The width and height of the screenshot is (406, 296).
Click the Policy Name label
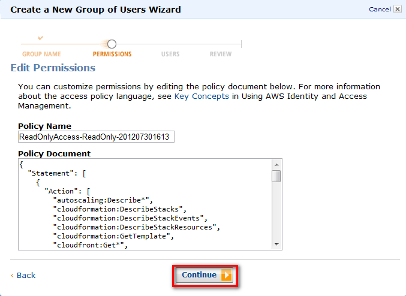coord(44,126)
